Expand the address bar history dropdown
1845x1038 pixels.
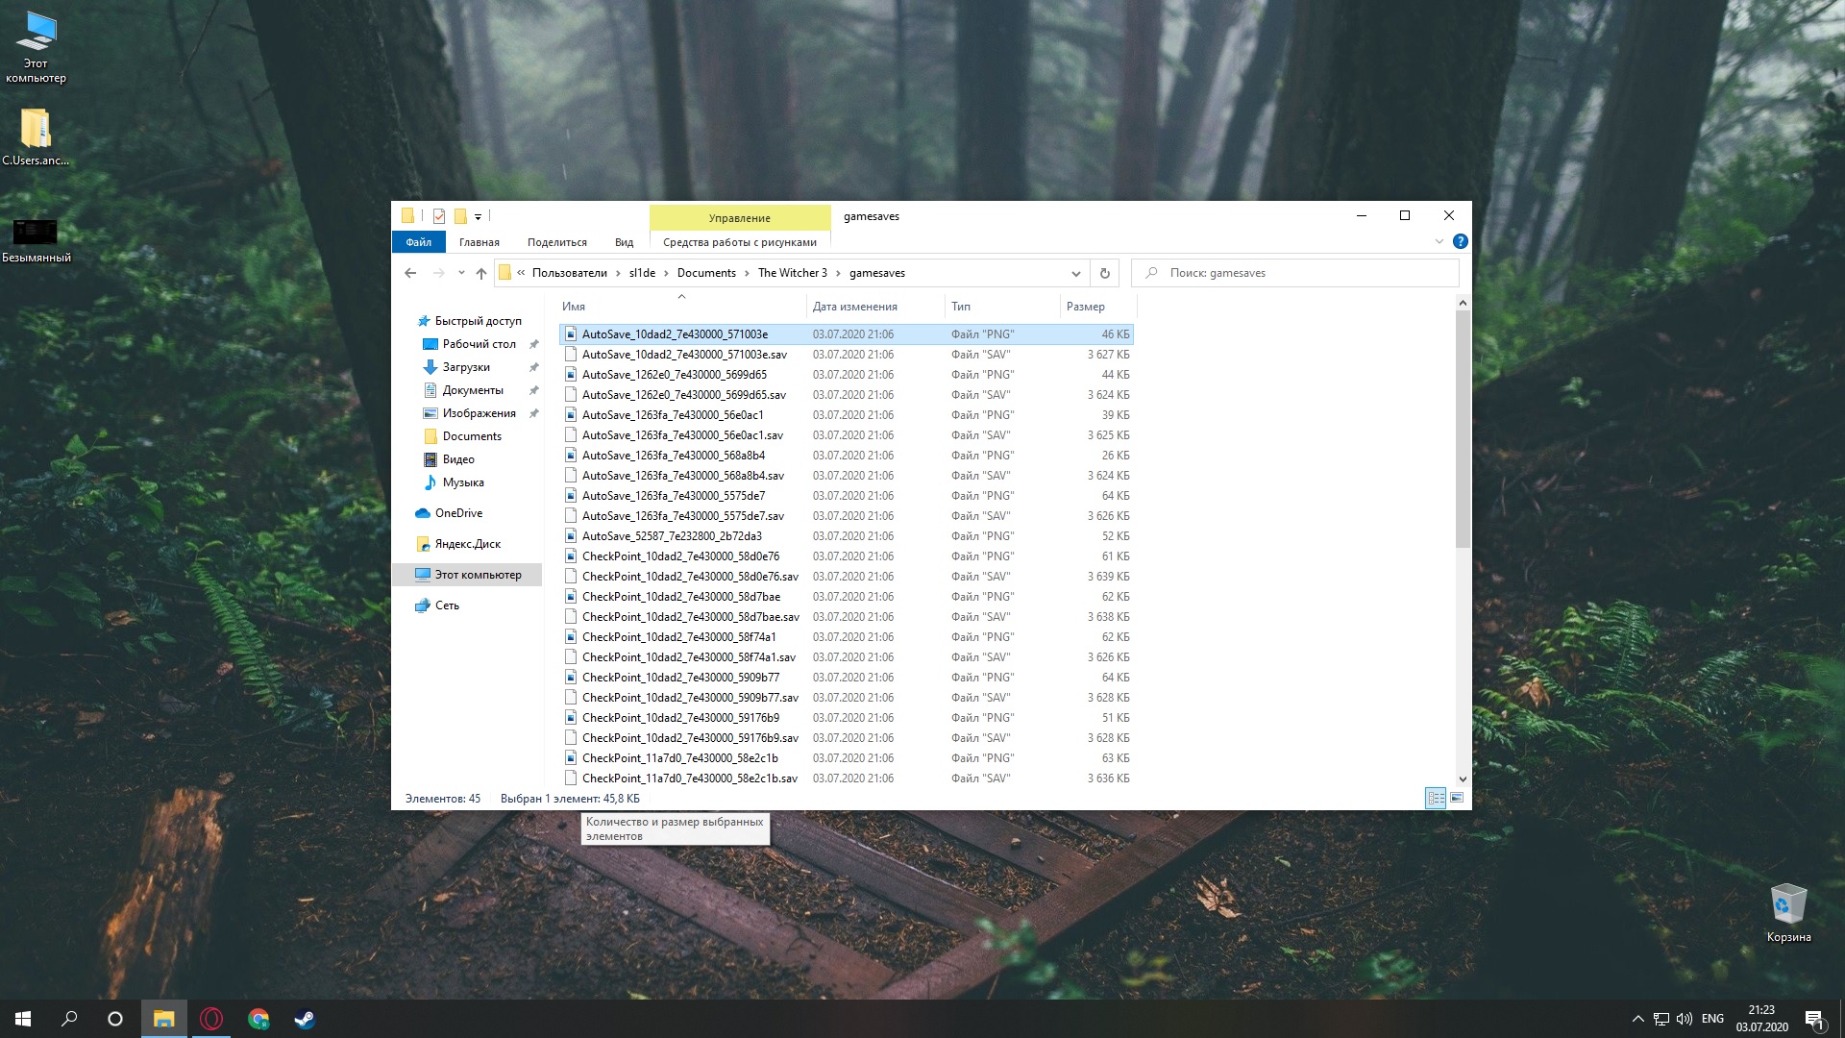point(1075,273)
